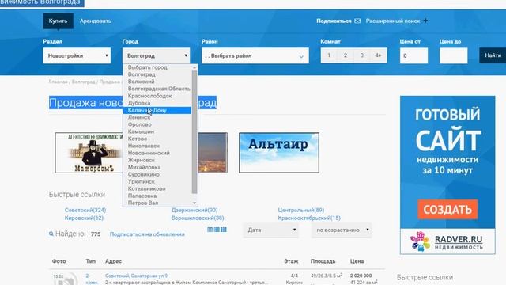The image size is (506, 285).
Task: Click the city list scrollbar thumb
Action: [194, 132]
